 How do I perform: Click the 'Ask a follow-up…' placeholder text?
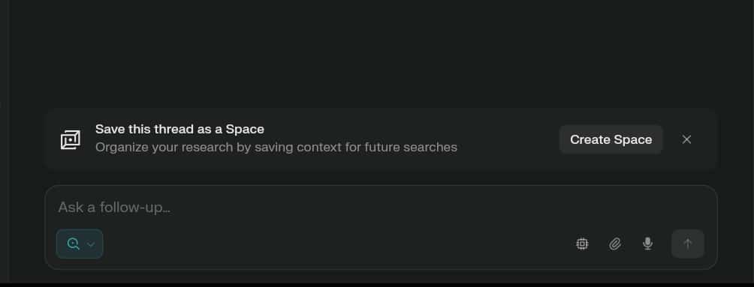[x=114, y=208]
